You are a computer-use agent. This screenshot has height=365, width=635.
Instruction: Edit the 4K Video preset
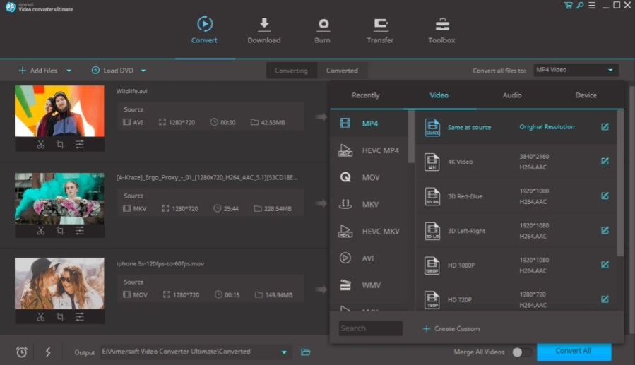605,162
